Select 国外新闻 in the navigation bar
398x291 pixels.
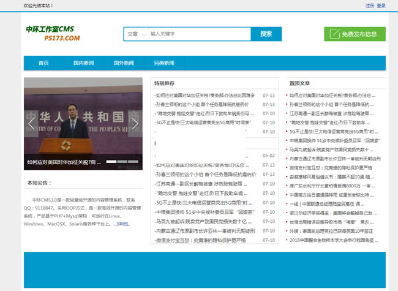pos(124,63)
